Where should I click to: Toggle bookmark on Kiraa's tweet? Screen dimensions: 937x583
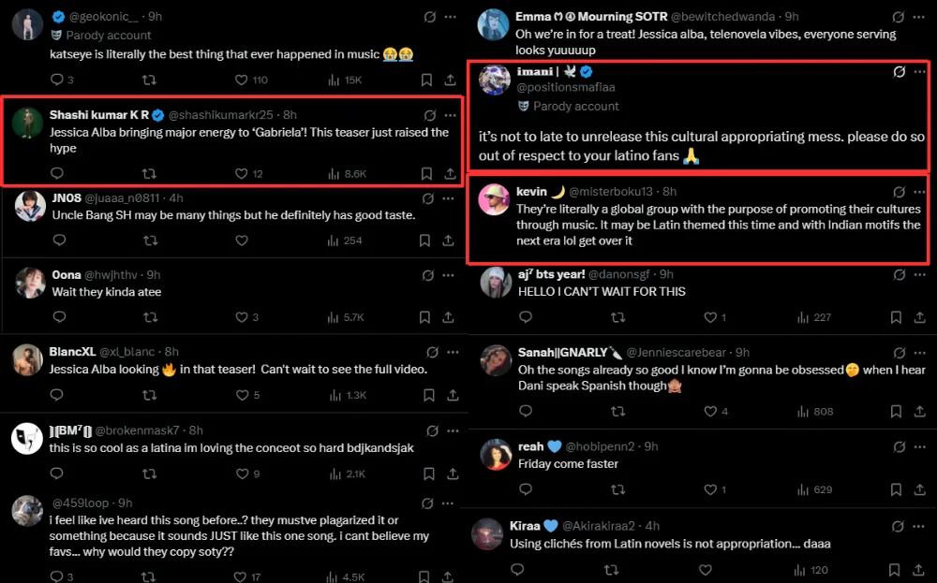click(894, 569)
